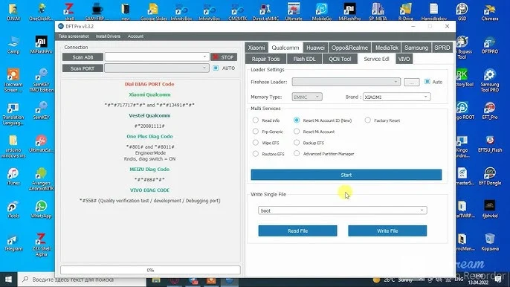Open the QCN Tool sub-tab
The height and width of the screenshot is (287, 510).
[x=340, y=59]
